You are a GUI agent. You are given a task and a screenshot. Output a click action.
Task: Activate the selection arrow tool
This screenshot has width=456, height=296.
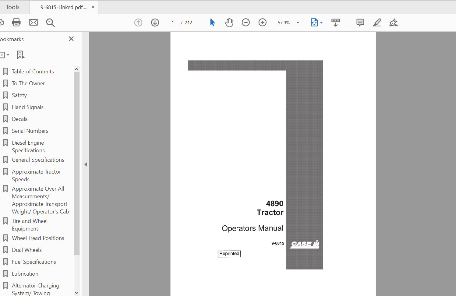click(x=212, y=23)
